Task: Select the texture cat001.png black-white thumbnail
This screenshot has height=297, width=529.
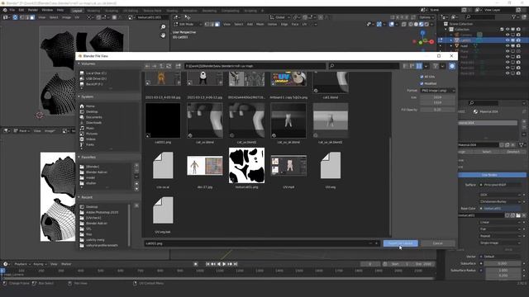Action: [x=246, y=165]
